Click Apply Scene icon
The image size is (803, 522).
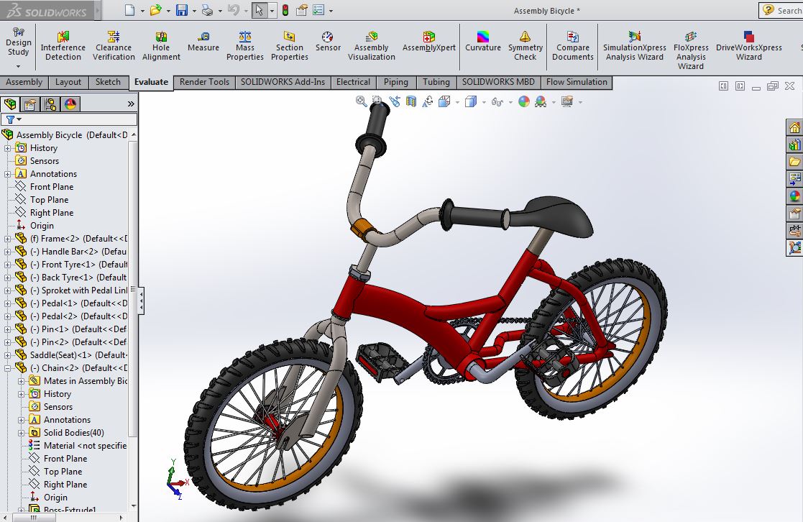pos(541,101)
